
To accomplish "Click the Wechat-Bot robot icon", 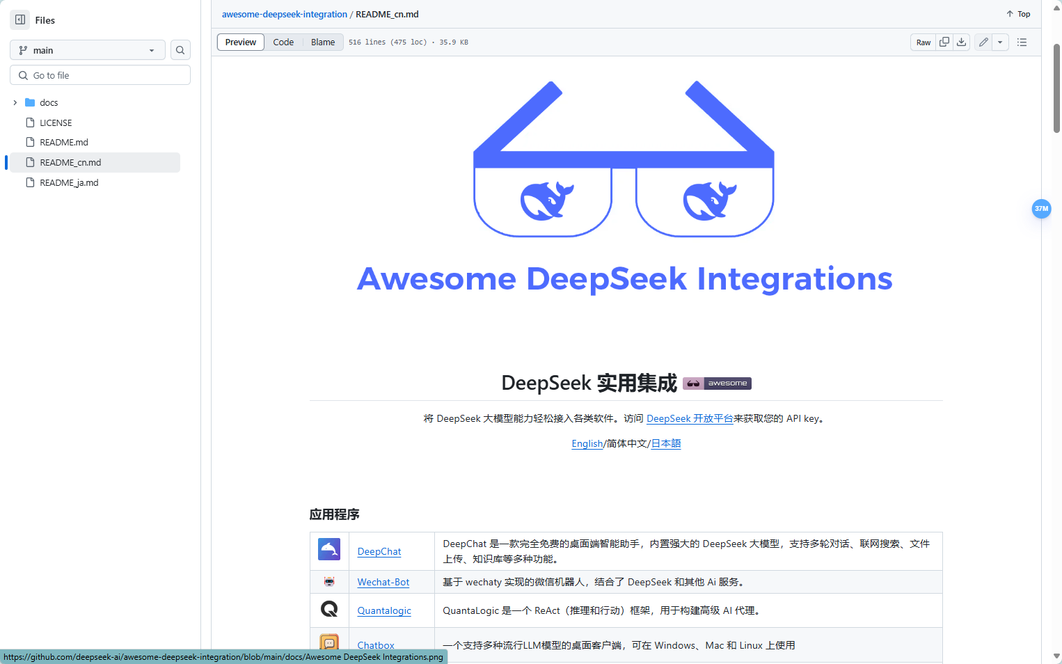I will coord(329,582).
